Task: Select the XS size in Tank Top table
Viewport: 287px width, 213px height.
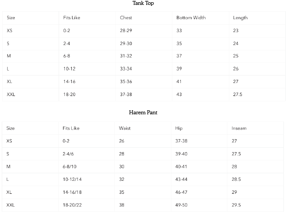Action: click(x=10, y=30)
